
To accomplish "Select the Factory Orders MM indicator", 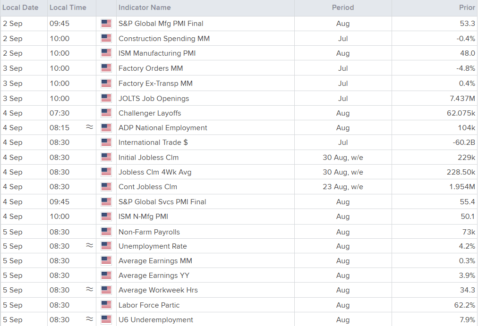I will click(x=151, y=68).
